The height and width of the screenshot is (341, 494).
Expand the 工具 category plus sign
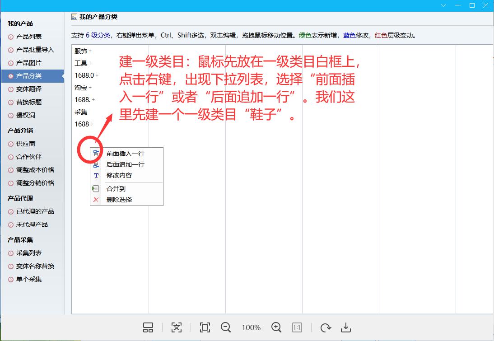[90, 63]
